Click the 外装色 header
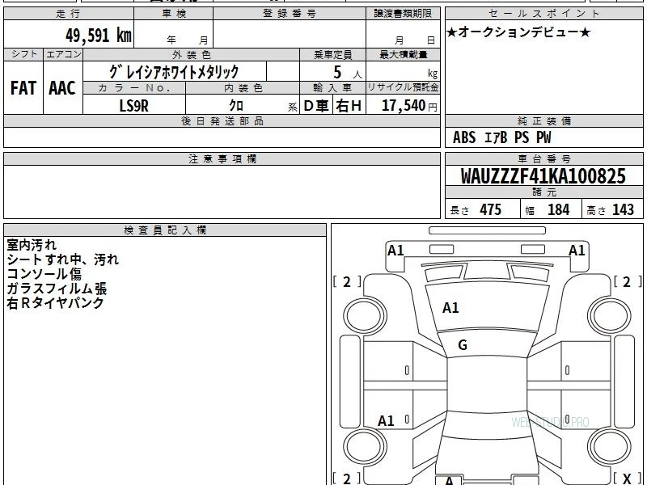The image size is (647, 485). click(191, 54)
